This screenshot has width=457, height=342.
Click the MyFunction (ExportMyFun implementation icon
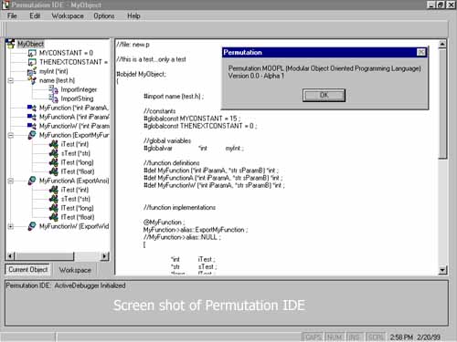click(x=32, y=135)
